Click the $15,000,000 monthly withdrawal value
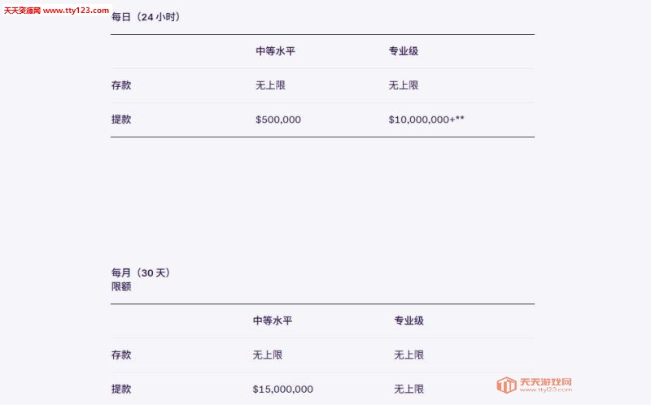651x405 pixels. tap(282, 390)
